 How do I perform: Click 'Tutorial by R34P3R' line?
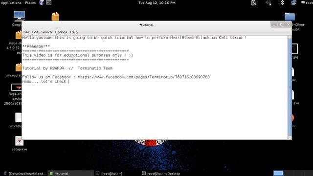[x=67, y=68]
